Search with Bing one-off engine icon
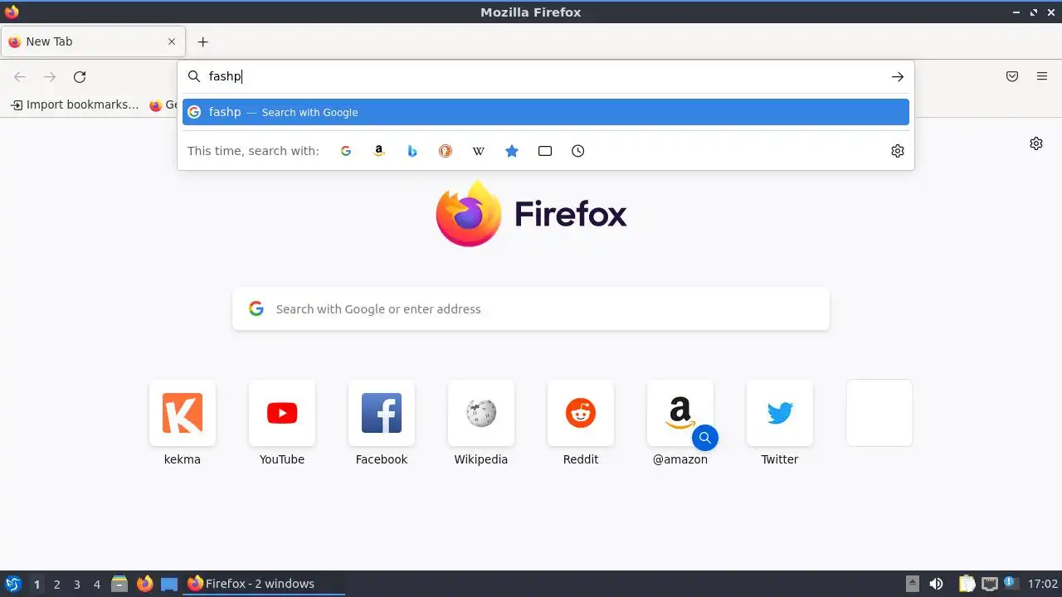The width and height of the screenshot is (1062, 597). [x=412, y=151]
